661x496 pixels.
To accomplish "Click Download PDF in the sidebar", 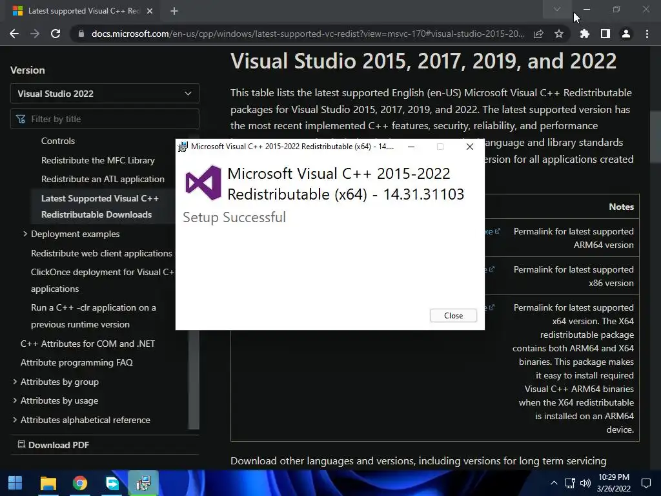I will 54,444.
